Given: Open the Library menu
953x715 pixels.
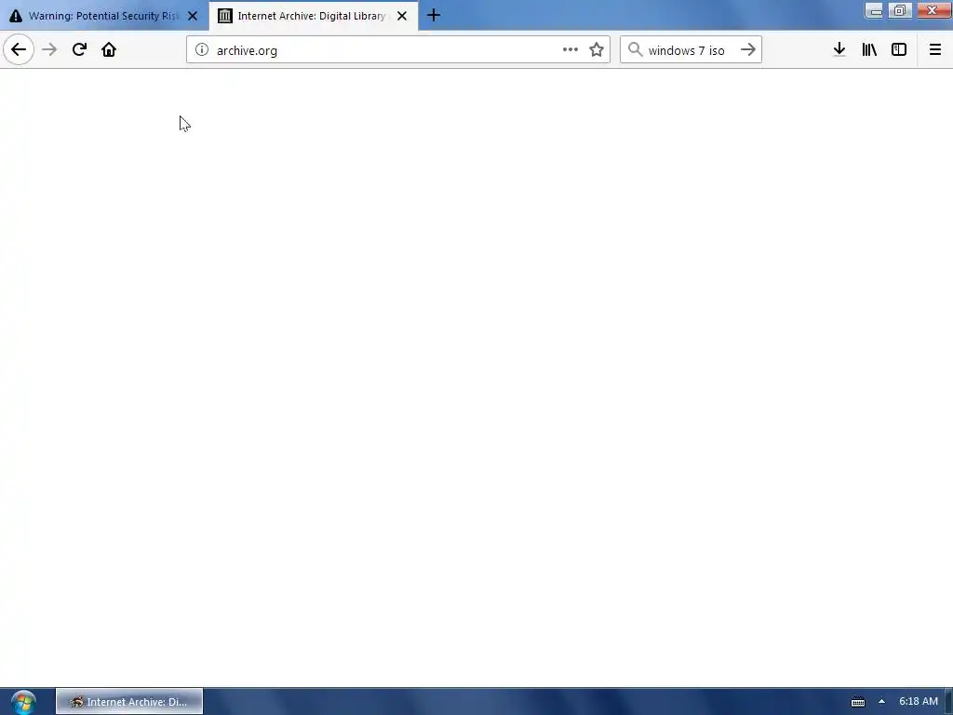Looking at the screenshot, I should pyautogui.click(x=869, y=50).
